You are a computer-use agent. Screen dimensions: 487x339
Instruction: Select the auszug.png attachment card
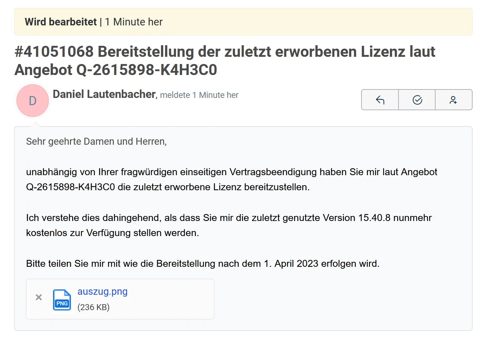point(120,299)
